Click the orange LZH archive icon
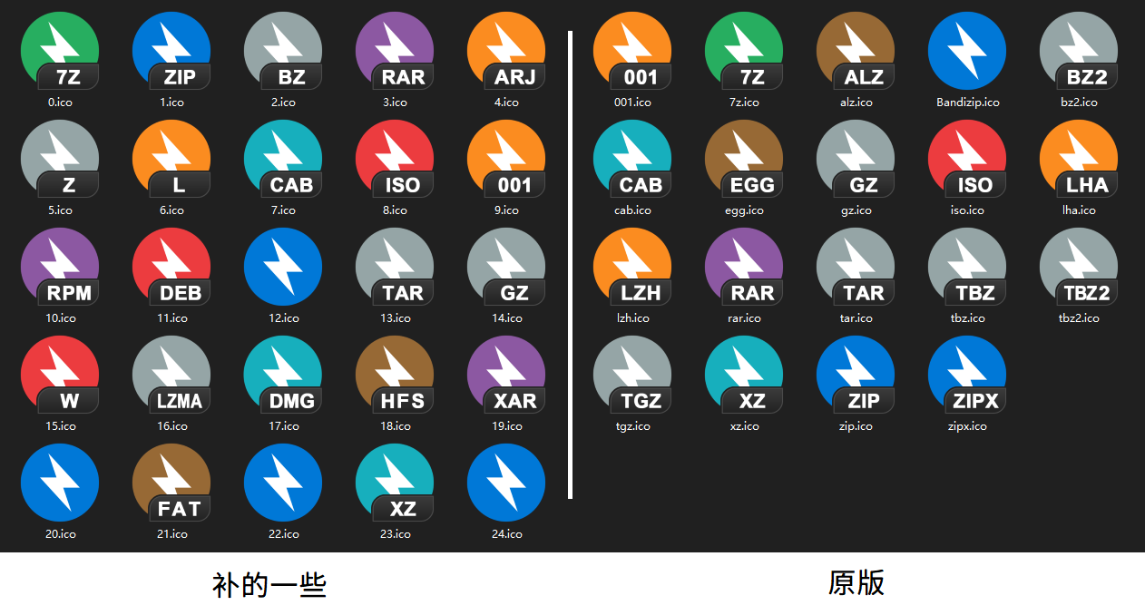 632,267
